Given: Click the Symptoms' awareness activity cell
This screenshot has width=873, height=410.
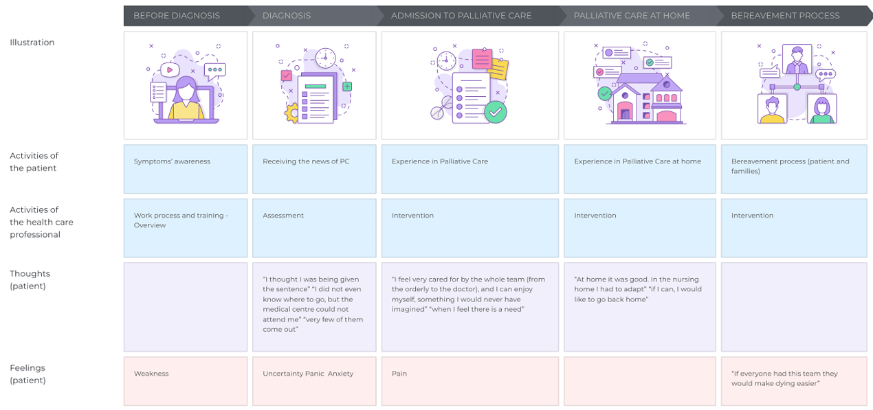Looking at the screenshot, I should point(185,169).
